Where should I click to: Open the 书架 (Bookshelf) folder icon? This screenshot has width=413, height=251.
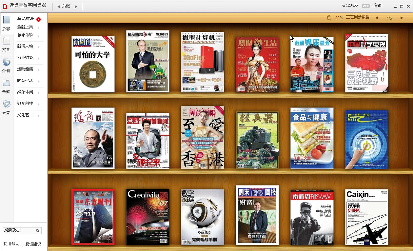pyautogui.click(x=7, y=83)
